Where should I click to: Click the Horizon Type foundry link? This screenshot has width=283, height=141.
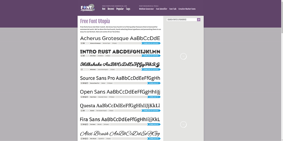point(106,43)
